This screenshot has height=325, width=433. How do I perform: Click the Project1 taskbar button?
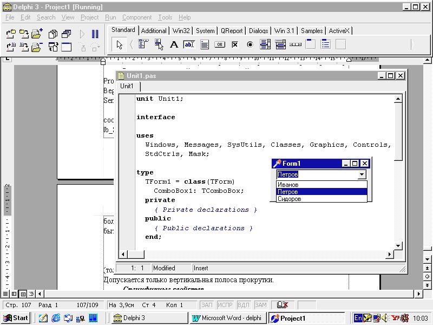click(306, 318)
